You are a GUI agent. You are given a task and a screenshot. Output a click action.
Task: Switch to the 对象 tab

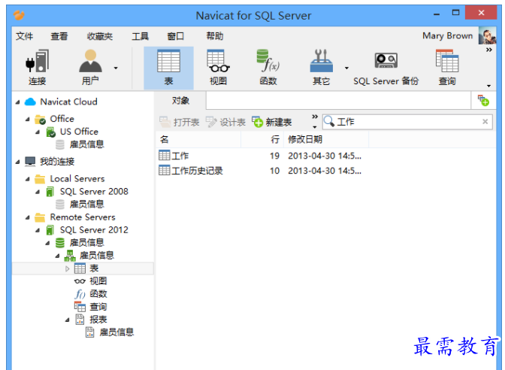pyautogui.click(x=180, y=101)
